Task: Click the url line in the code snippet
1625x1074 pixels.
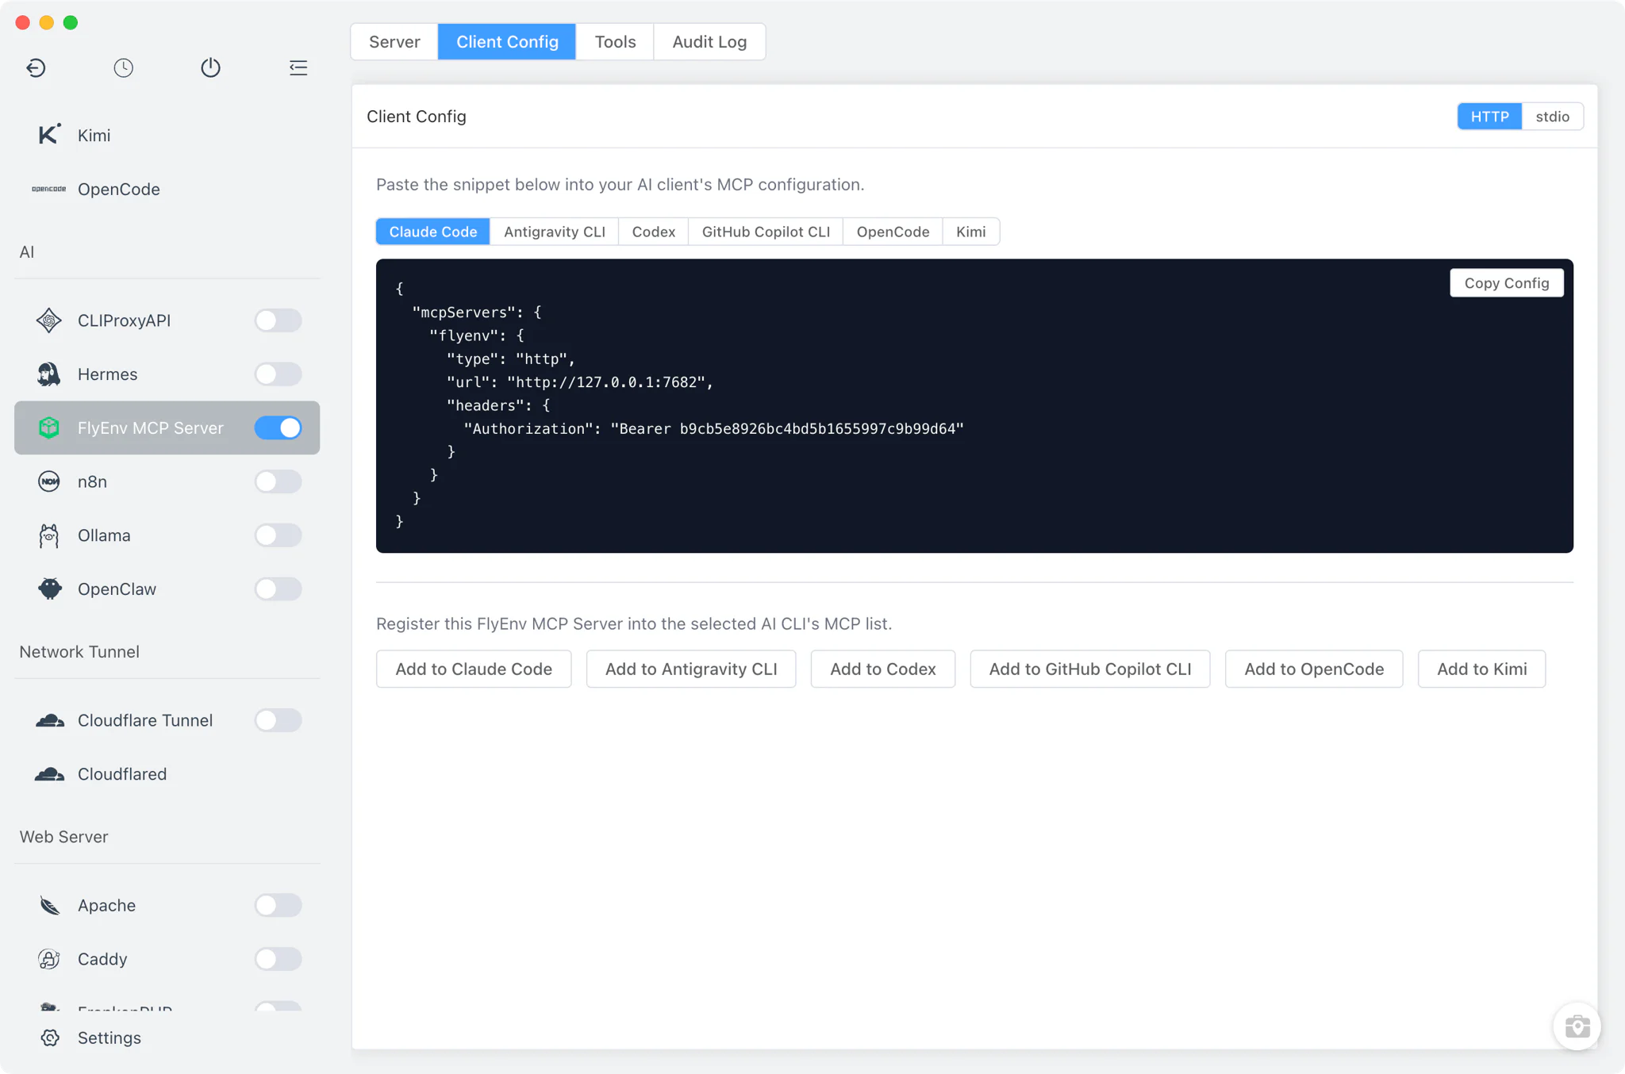Action: point(580,382)
